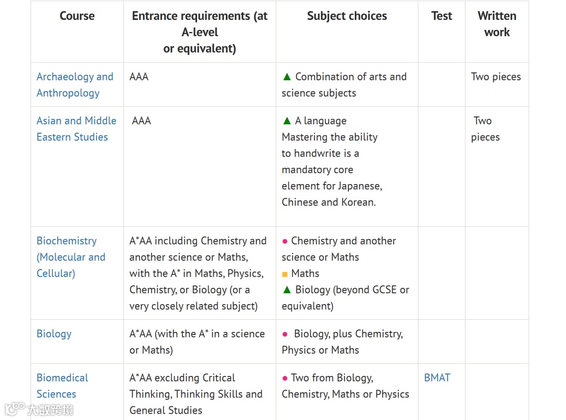Click the Course column header
This screenshot has width=566, height=420.
77,16
